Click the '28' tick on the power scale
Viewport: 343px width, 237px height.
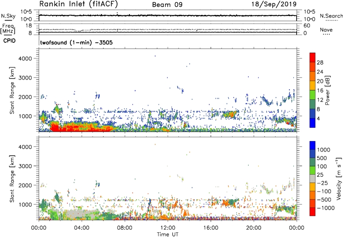tap(320, 62)
